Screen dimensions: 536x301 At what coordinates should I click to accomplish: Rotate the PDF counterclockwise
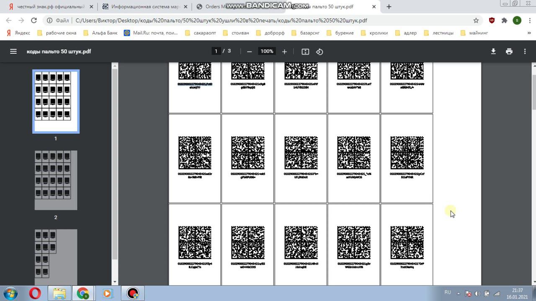[x=320, y=51]
